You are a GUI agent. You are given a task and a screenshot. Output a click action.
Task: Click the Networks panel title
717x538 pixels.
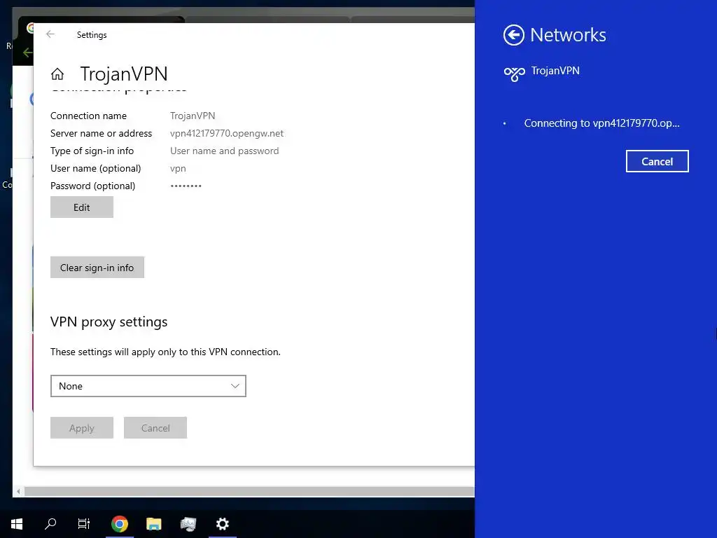(x=568, y=35)
